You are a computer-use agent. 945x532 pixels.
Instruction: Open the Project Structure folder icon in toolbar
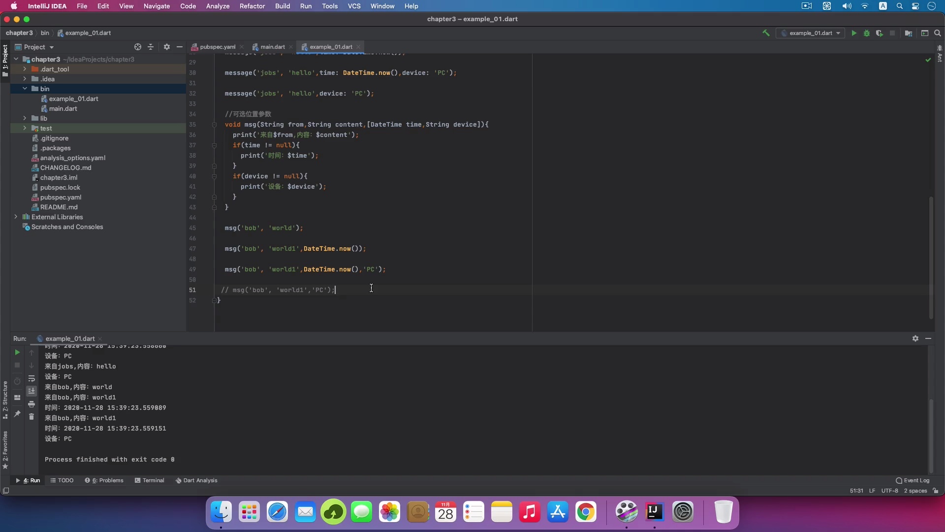click(909, 33)
